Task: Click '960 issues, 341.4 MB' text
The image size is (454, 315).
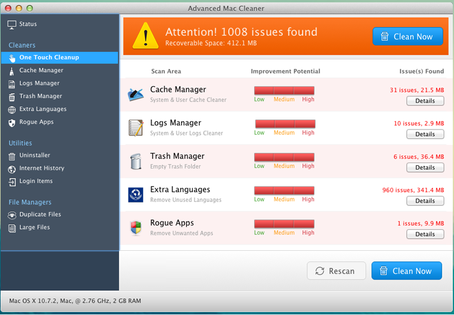Action: (413, 190)
